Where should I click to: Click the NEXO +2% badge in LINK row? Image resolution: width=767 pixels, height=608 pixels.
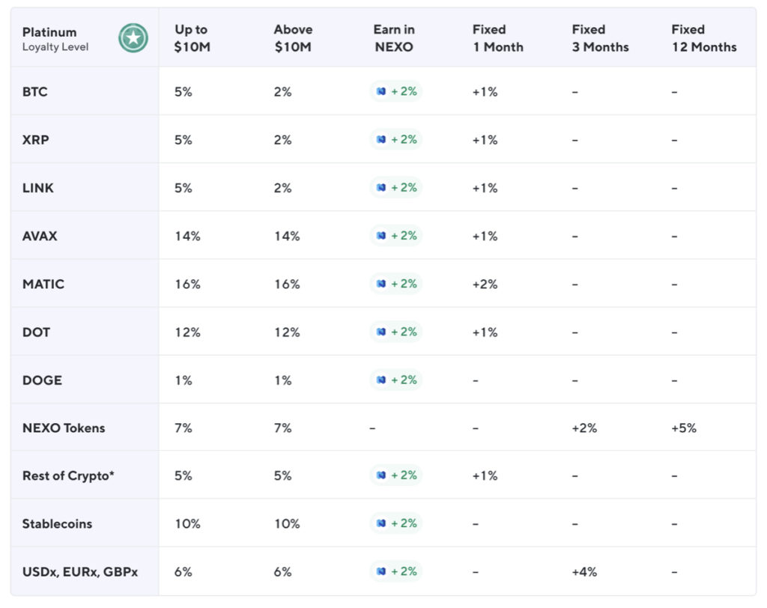396,188
